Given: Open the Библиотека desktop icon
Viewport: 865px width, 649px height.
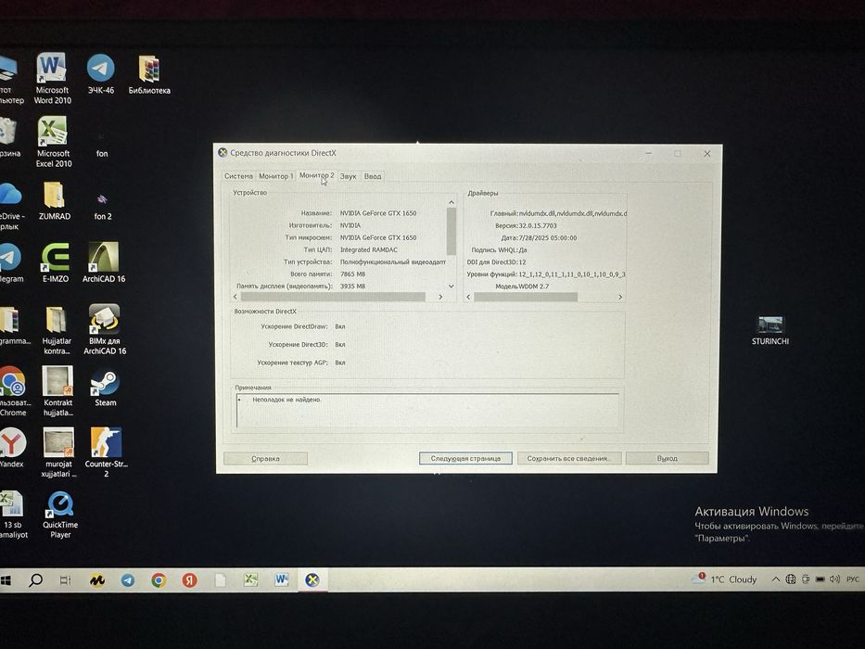Looking at the screenshot, I should tap(149, 74).
